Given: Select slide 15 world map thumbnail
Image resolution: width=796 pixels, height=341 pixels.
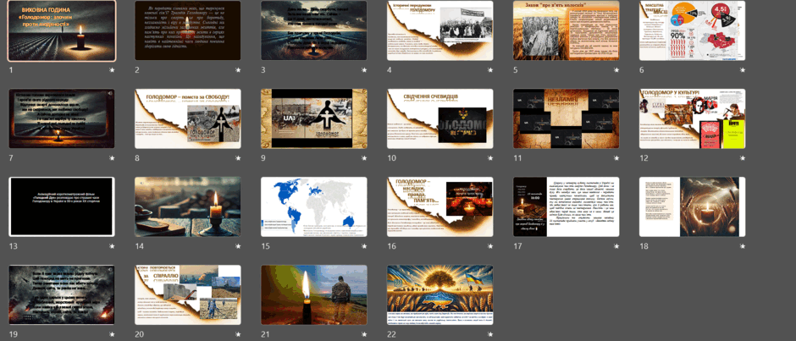Looking at the screenshot, I should 313,206.
